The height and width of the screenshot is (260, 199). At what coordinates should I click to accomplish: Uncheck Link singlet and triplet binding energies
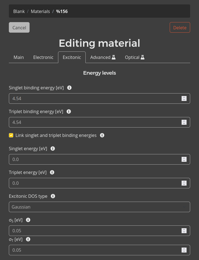tap(11, 135)
